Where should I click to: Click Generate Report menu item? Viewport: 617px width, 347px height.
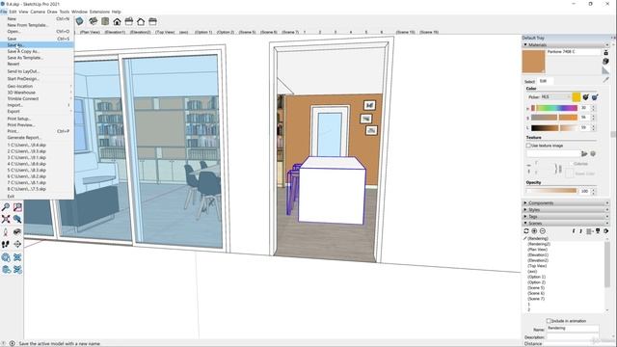[38, 138]
